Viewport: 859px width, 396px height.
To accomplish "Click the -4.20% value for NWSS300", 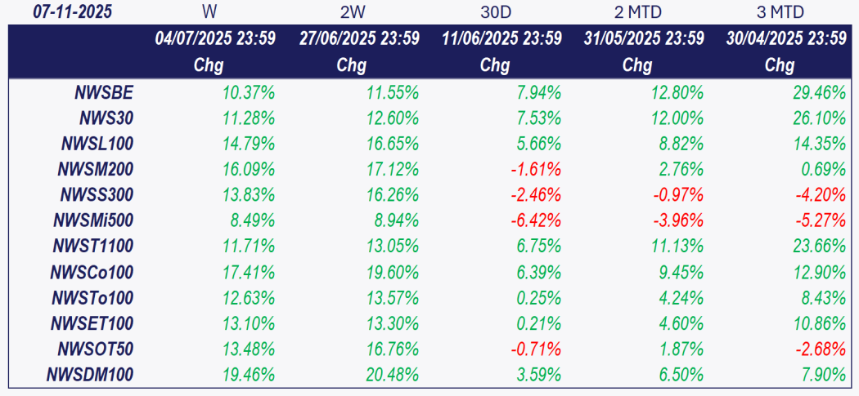I will click(820, 195).
